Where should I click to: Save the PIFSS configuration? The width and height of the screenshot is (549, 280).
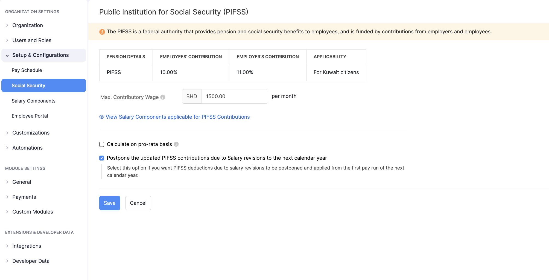[110, 203]
